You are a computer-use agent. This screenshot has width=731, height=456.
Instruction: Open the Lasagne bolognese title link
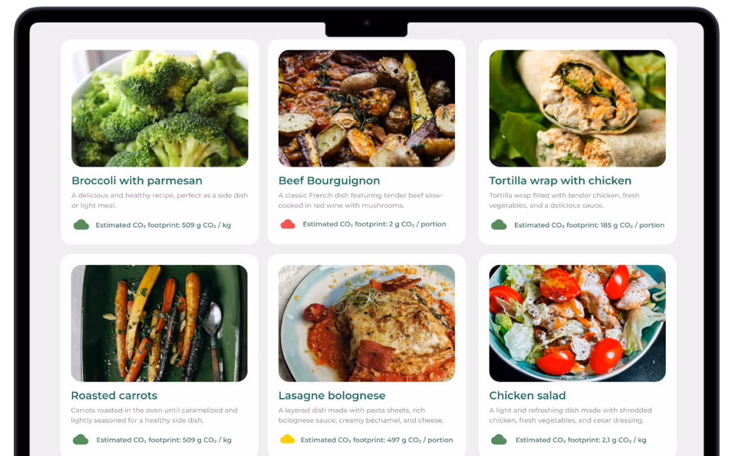332,395
